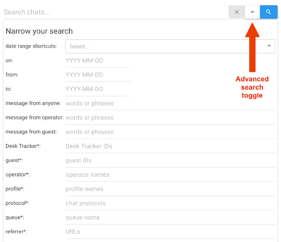Click the referrer URLs input field
The width and height of the screenshot is (281, 242).
coord(170,231)
